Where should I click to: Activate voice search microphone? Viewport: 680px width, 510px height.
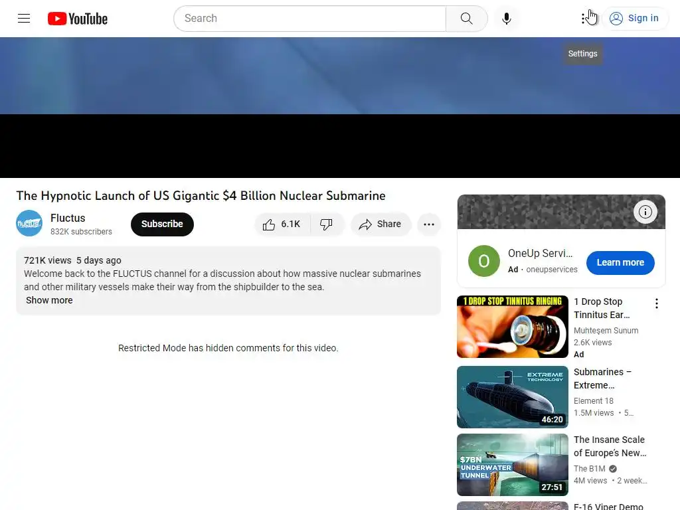tap(506, 18)
